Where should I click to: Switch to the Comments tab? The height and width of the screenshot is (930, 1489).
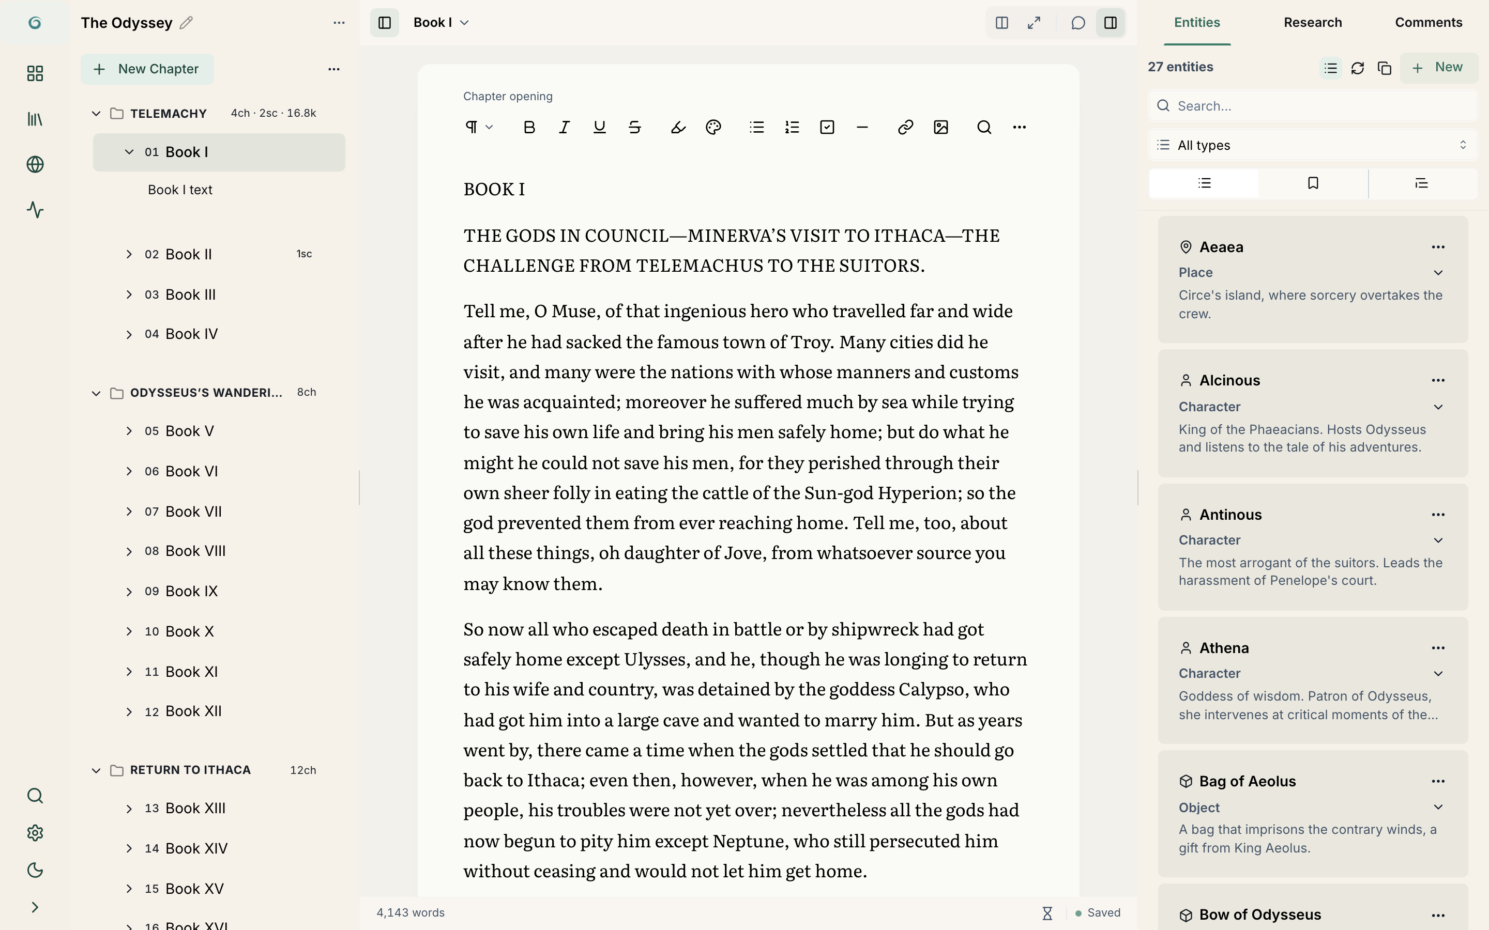tap(1428, 23)
